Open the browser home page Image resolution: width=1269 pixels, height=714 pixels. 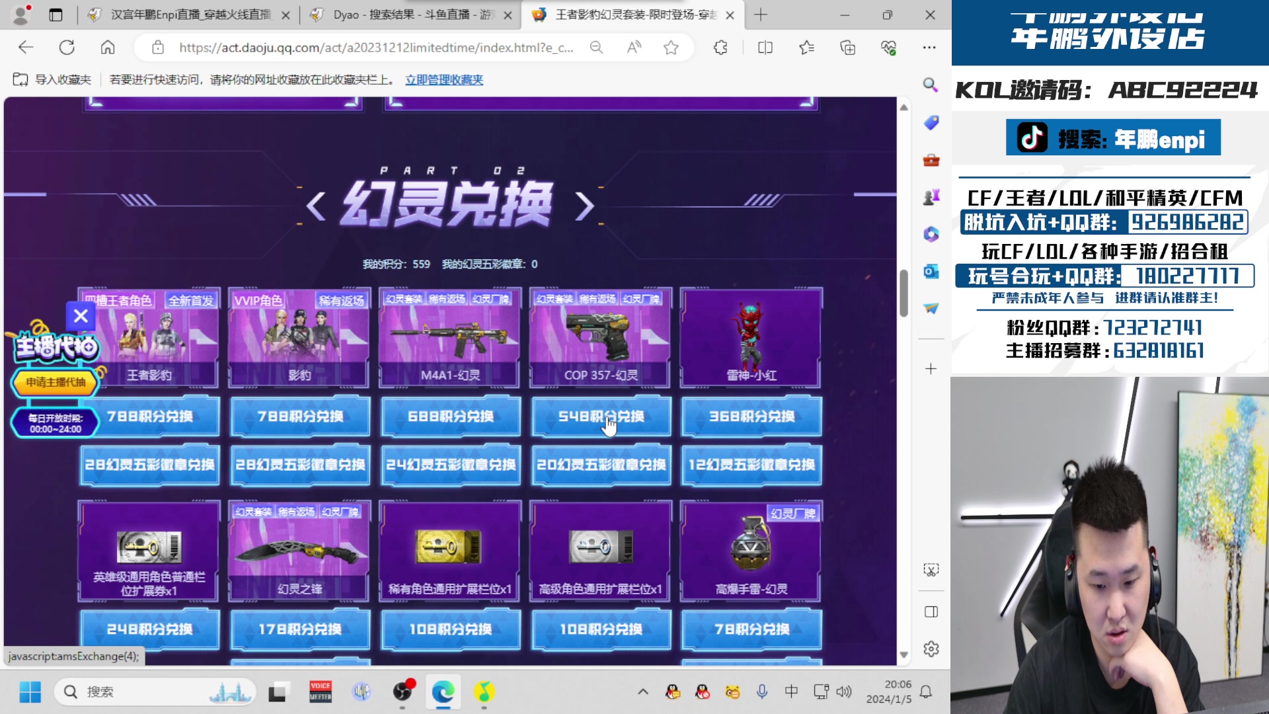point(108,47)
